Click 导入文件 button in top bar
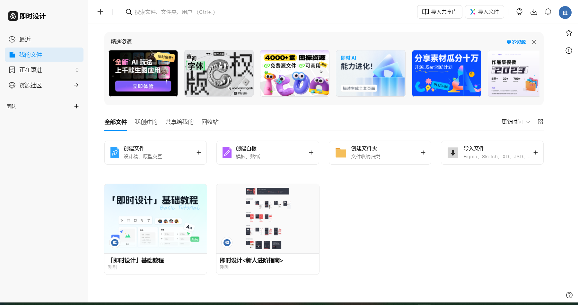This screenshot has height=305, width=578. click(485, 12)
